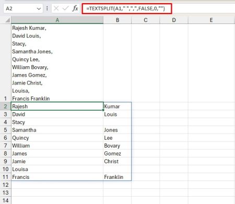Select row 13 header
Image resolution: width=235 pixels, height=204 pixels.
pyautogui.click(x=5, y=193)
